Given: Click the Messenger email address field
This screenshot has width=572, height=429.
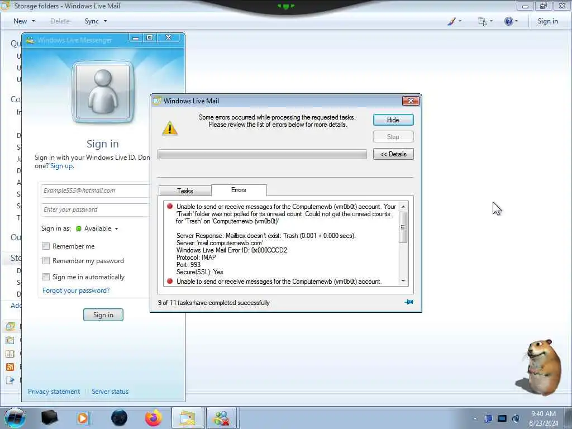Looking at the screenshot, I should (x=95, y=191).
